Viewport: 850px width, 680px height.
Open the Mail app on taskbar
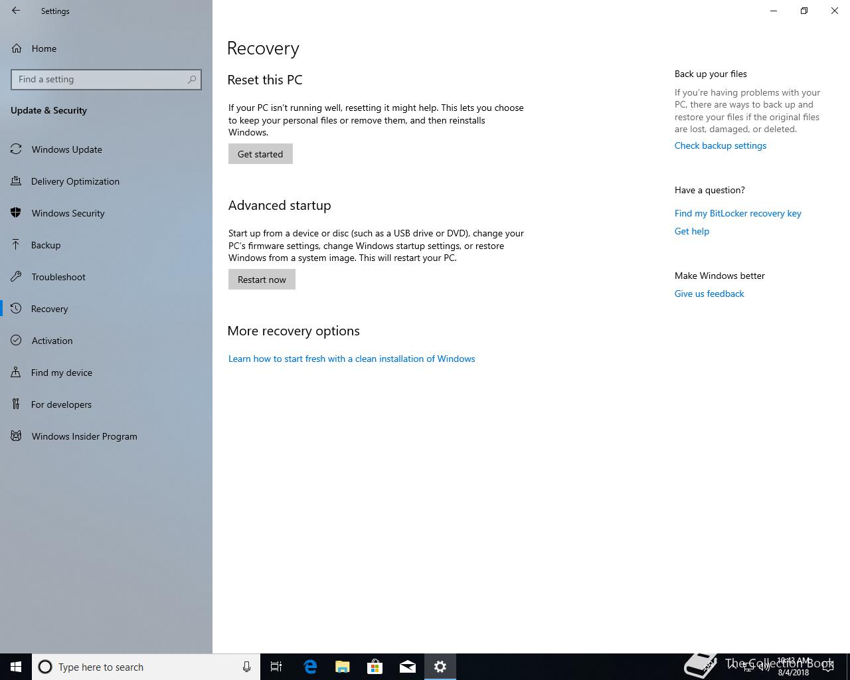[x=407, y=667]
